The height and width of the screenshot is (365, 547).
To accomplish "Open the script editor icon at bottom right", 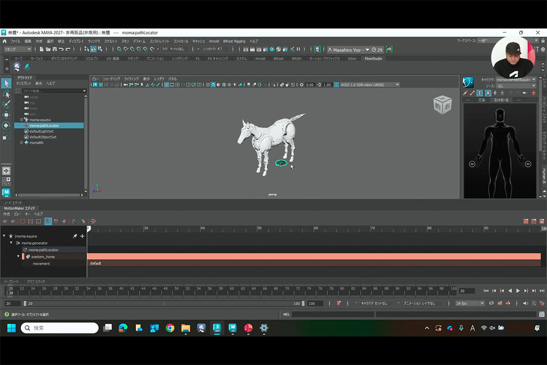I will point(542,314).
